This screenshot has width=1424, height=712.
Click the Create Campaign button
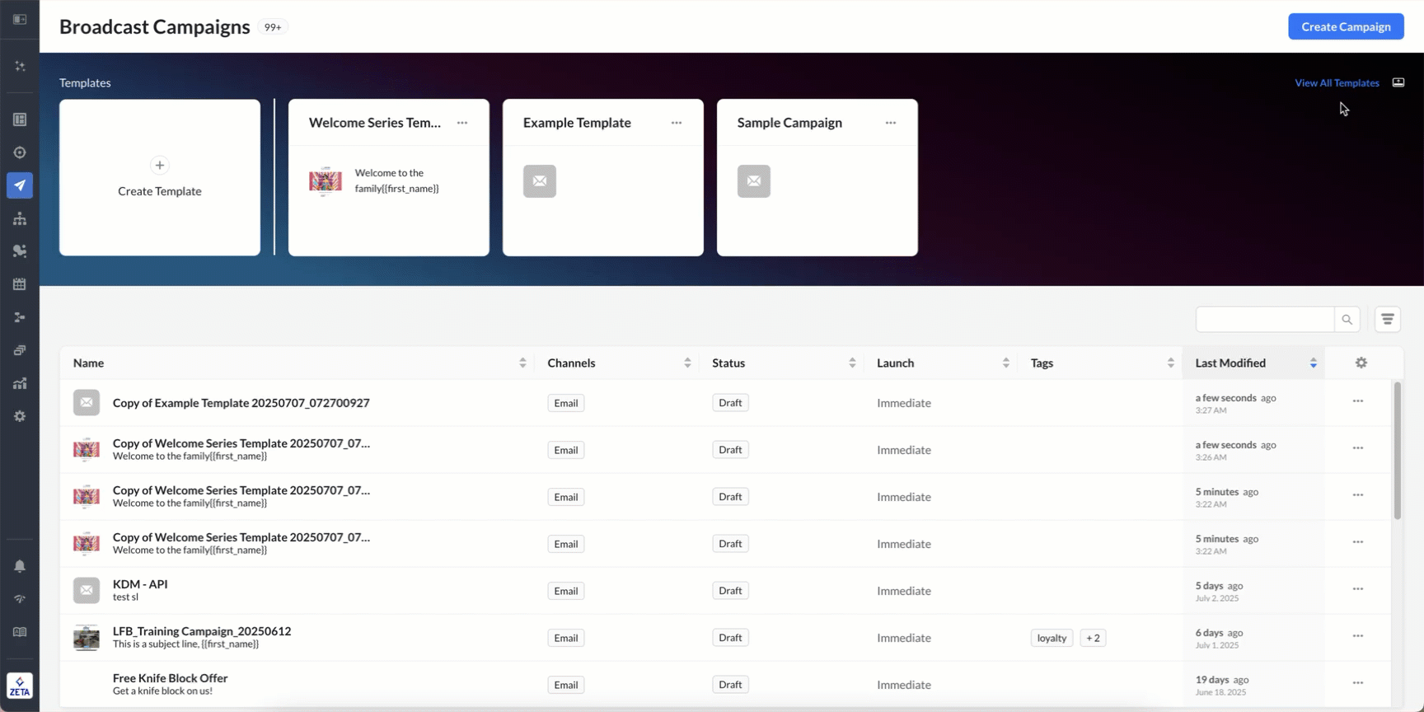click(1346, 26)
